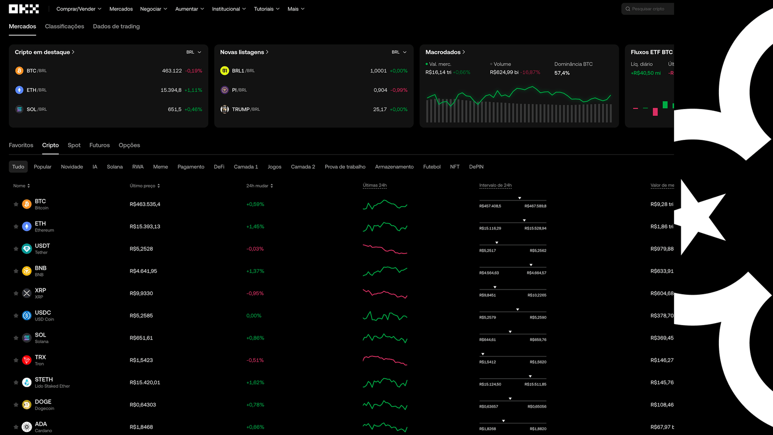Image resolution: width=773 pixels, height=435 pixels.
Task: Click the Tether USDT coin icon
Action: pos(27,249)
